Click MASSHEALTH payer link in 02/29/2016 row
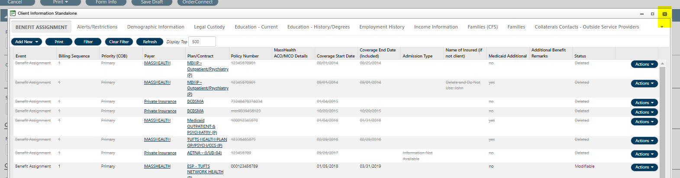This screenshot has height=178, width=680. tap(157, 140)
